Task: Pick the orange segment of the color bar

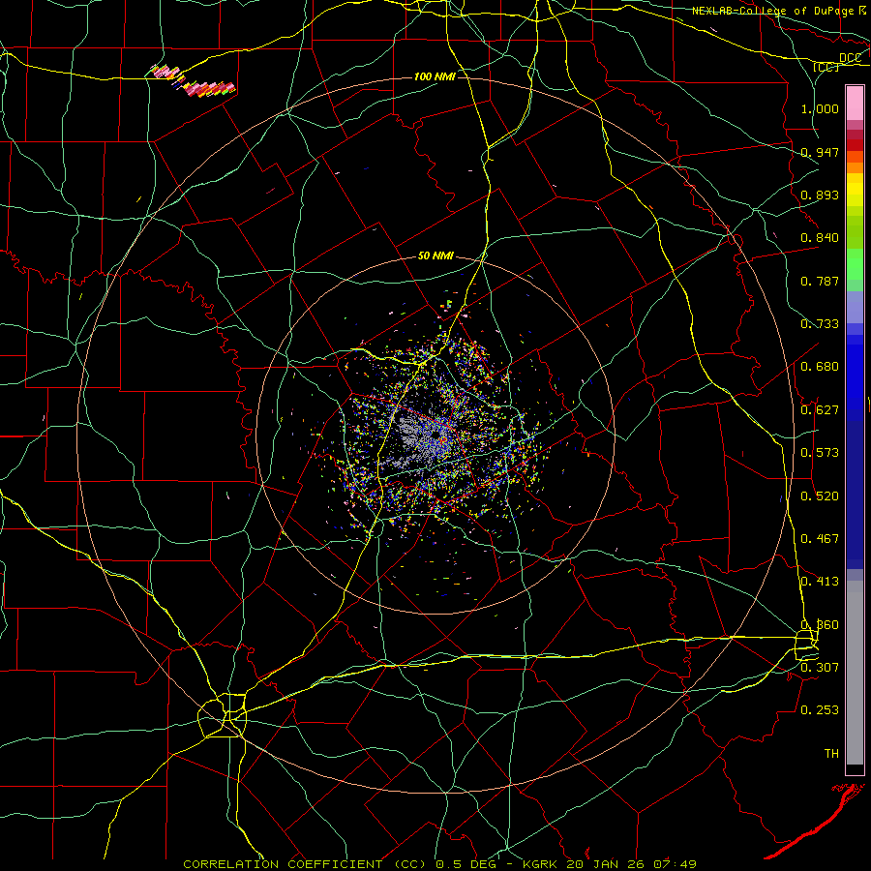Action: pos(855,167)
